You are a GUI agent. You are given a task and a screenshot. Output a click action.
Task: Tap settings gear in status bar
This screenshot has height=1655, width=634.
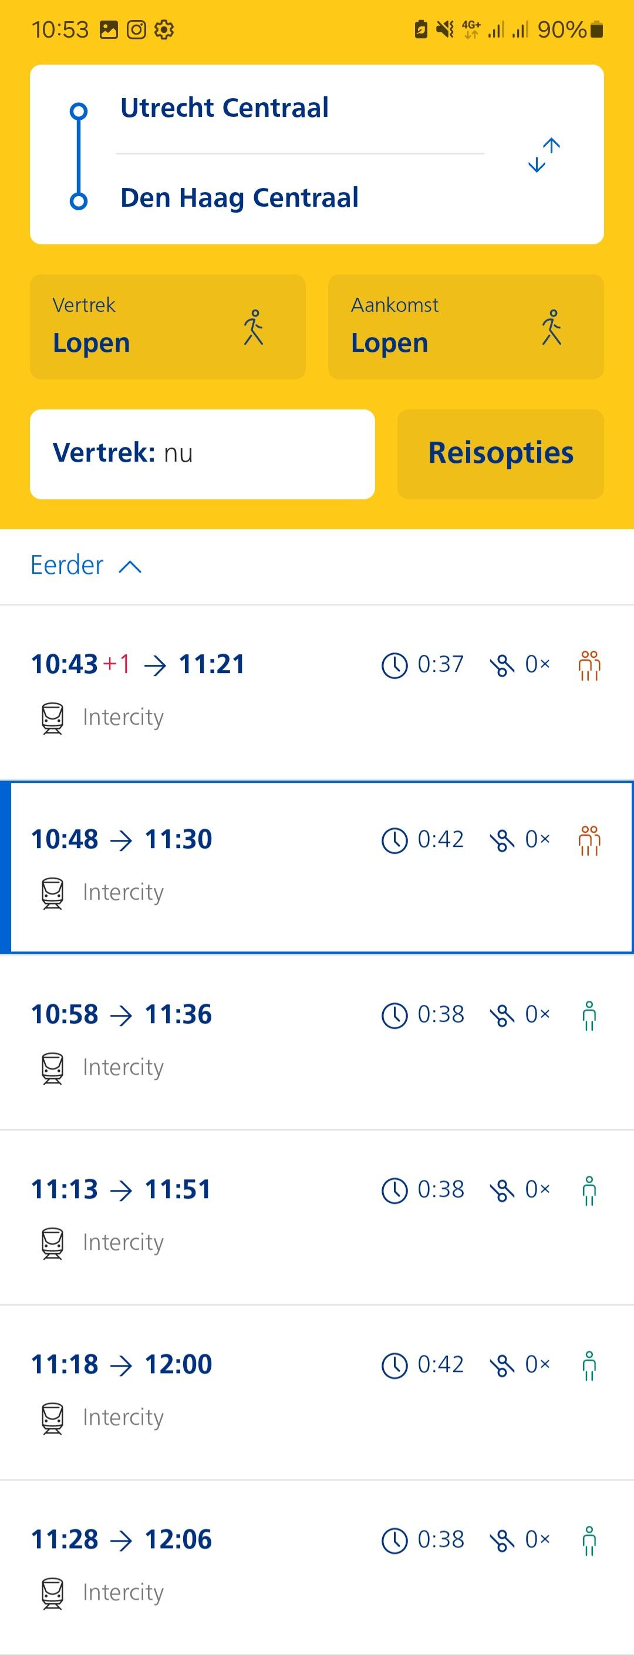pos(164,29)
